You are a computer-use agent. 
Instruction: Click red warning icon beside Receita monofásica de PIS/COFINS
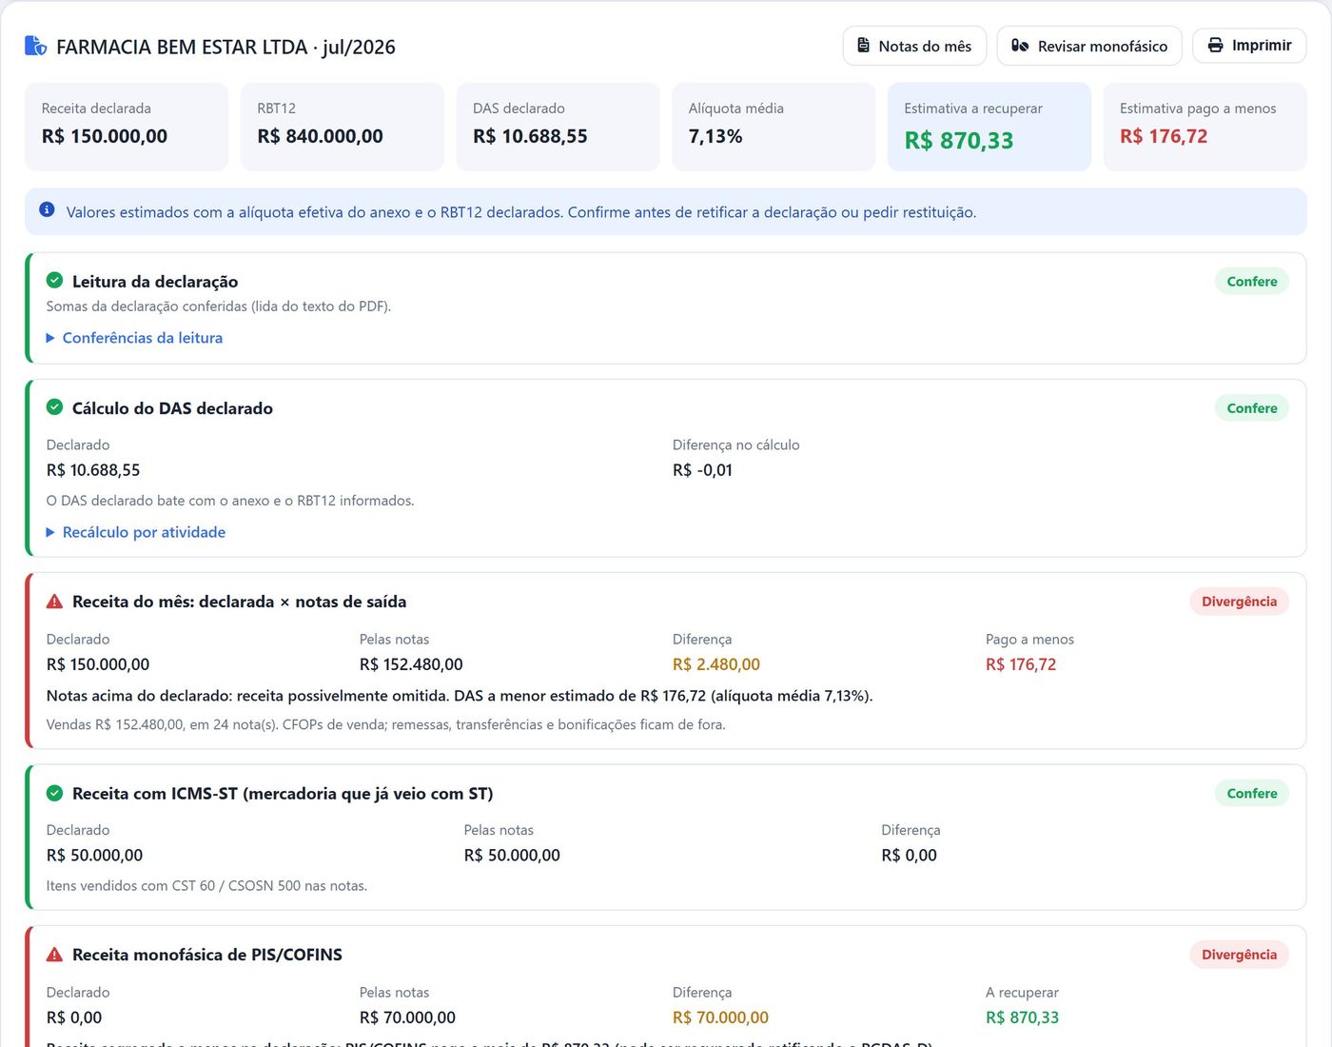point(55,954)
